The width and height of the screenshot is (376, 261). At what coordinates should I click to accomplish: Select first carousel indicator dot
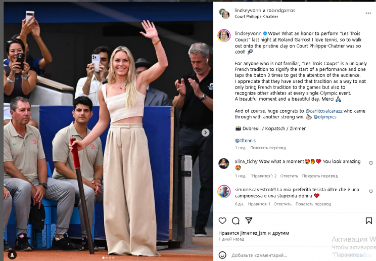click(x=104, y=257)
